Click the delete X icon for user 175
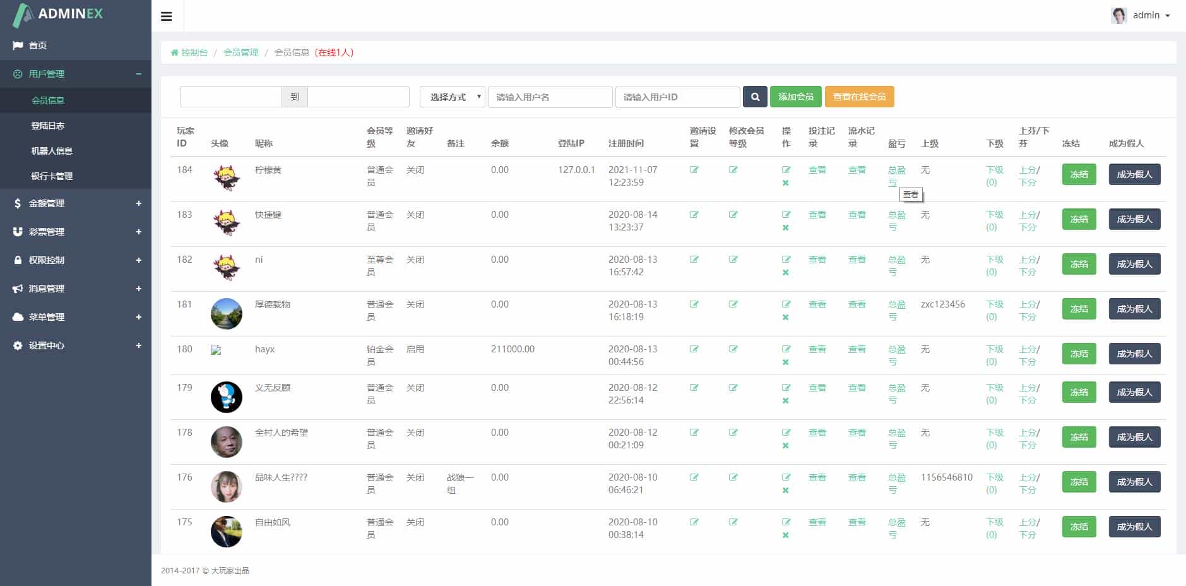The image size is (1186, 586). point(785,535)
